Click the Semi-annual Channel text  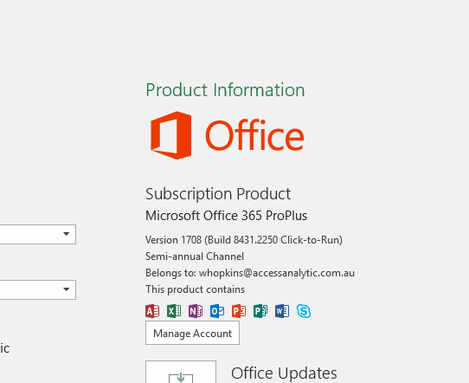195,256
